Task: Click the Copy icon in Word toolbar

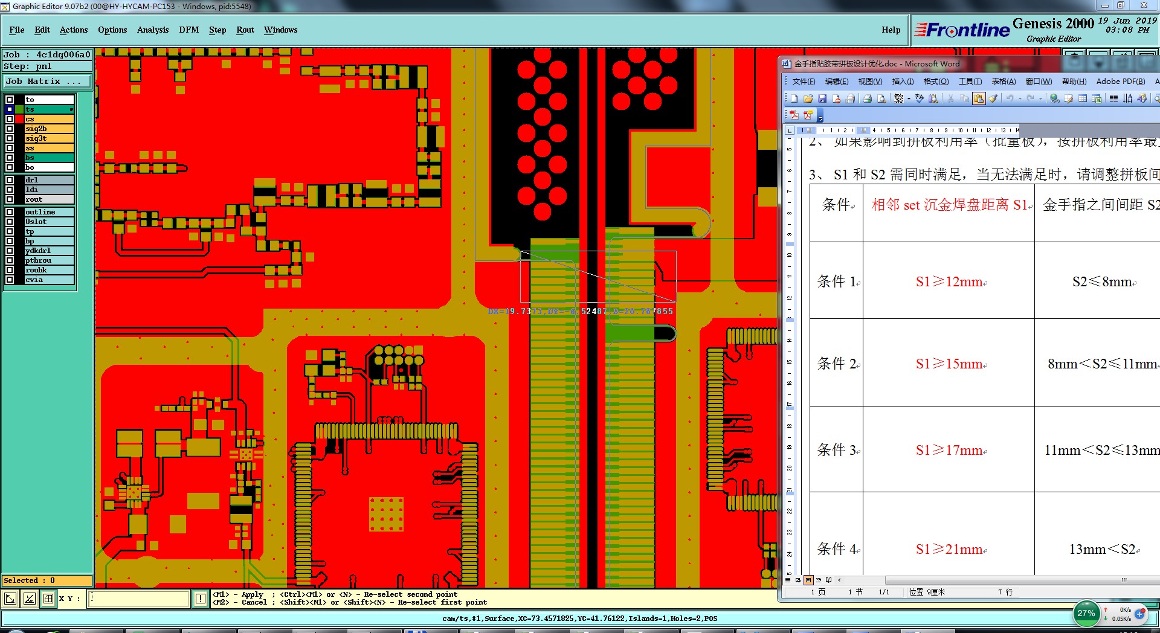Action: 964,98
